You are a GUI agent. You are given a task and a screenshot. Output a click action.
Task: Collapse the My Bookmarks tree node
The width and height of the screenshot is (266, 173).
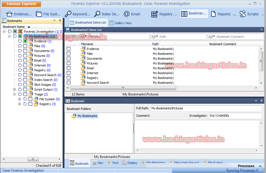9,36
